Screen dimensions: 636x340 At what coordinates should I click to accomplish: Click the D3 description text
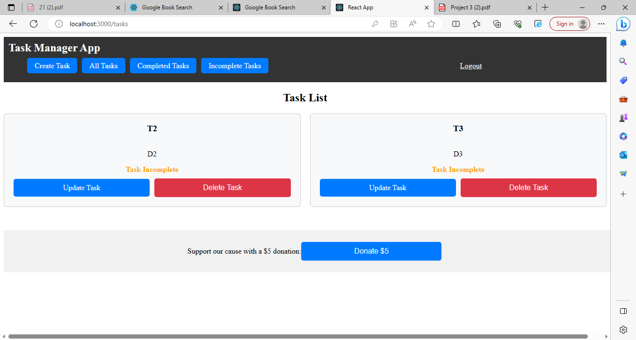[x=458, y=154]
